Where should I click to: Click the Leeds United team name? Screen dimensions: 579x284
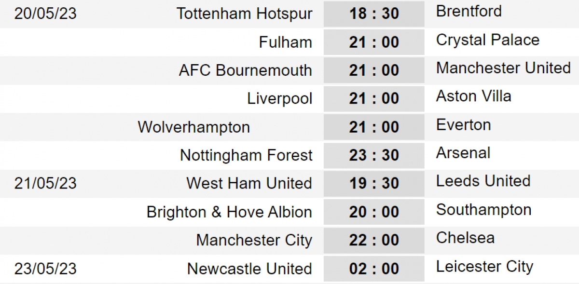coord(483,181)
